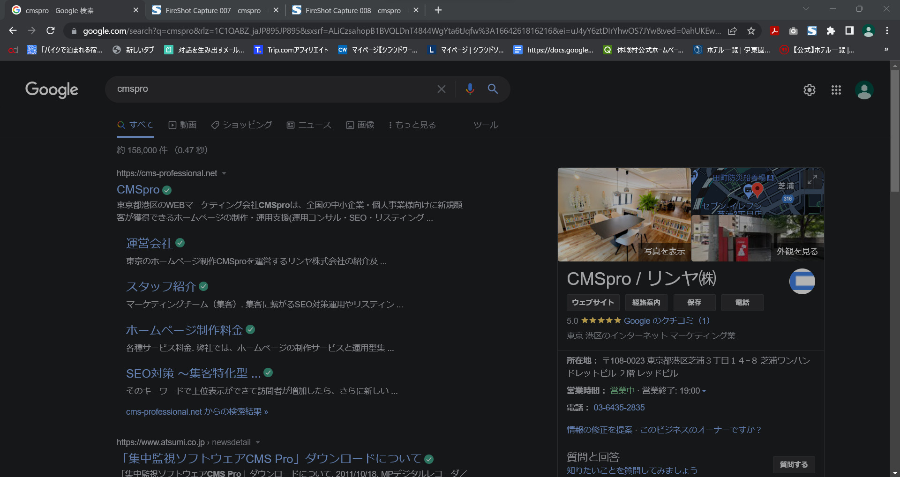Image resolution: width=900 pixels, height=477 pixels.
Task: Switch to FireShot Capture 008 browser tab
Action: click(x=355, y=10)
